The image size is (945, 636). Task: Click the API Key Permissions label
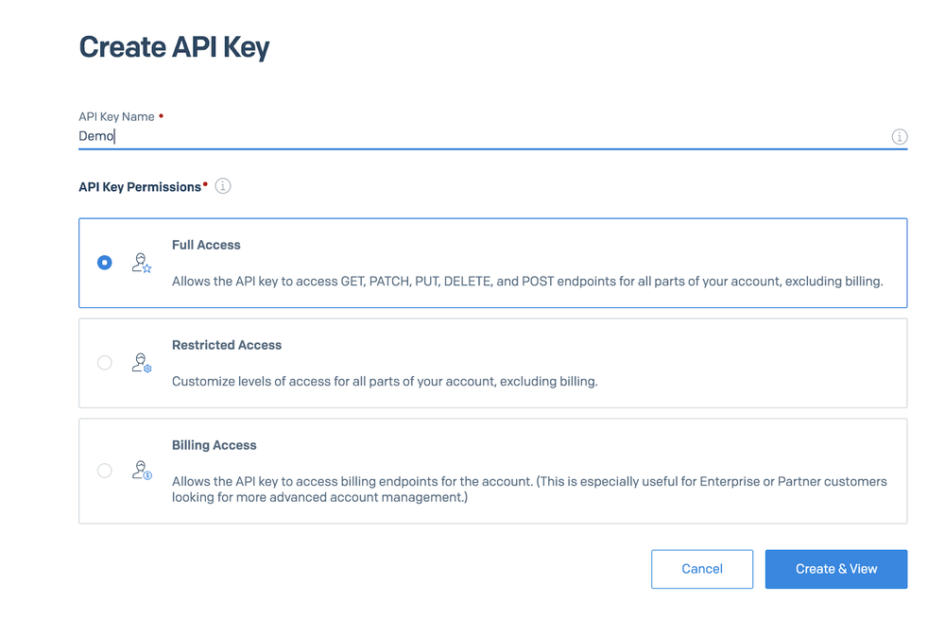click(140, 186)
